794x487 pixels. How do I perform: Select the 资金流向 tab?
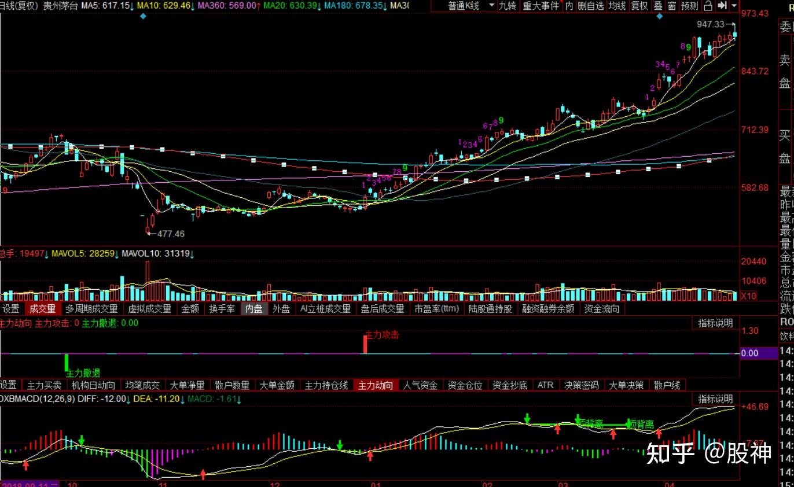[x=602, y=309]
